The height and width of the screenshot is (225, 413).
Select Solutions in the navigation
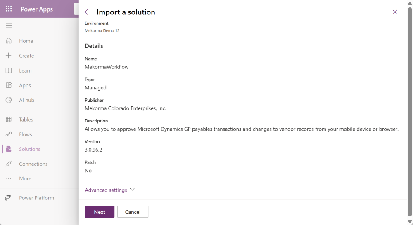click(29, 149)
